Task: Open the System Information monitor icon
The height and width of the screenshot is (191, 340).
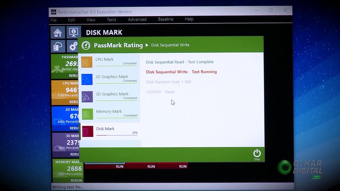Action: [x=74, y=32]
